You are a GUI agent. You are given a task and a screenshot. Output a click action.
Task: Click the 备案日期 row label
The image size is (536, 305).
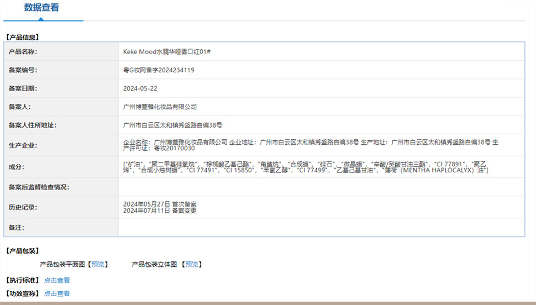[x=23, y=88]
